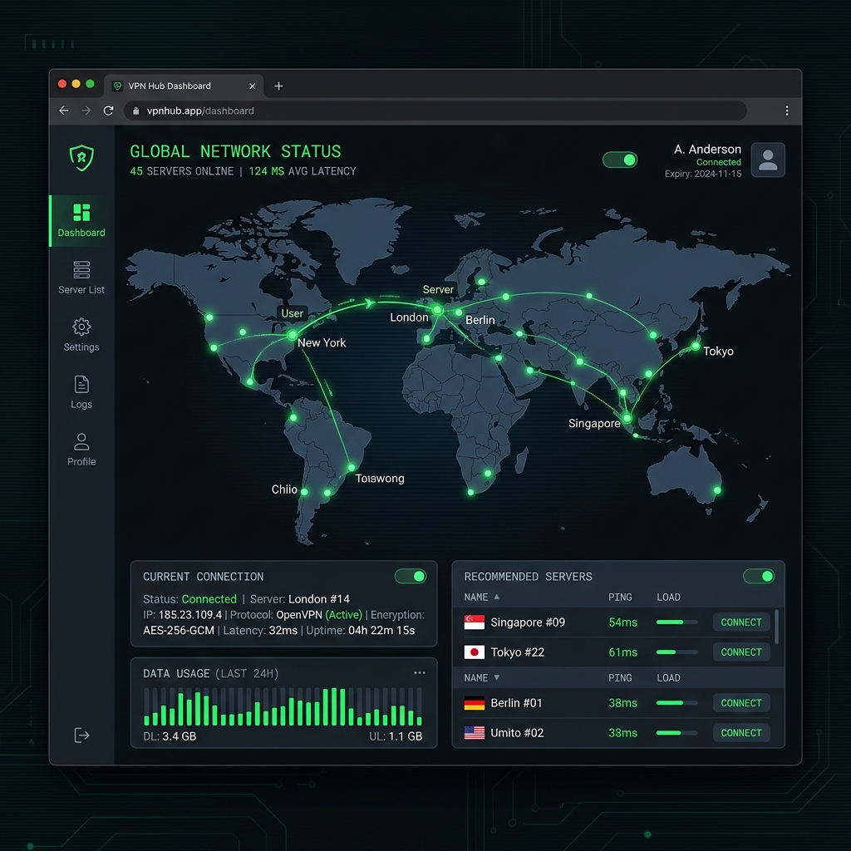Click the logout icon at bottom of sidebar
The height and width of the screenshot is (851, 851).
tap(81, 735)
